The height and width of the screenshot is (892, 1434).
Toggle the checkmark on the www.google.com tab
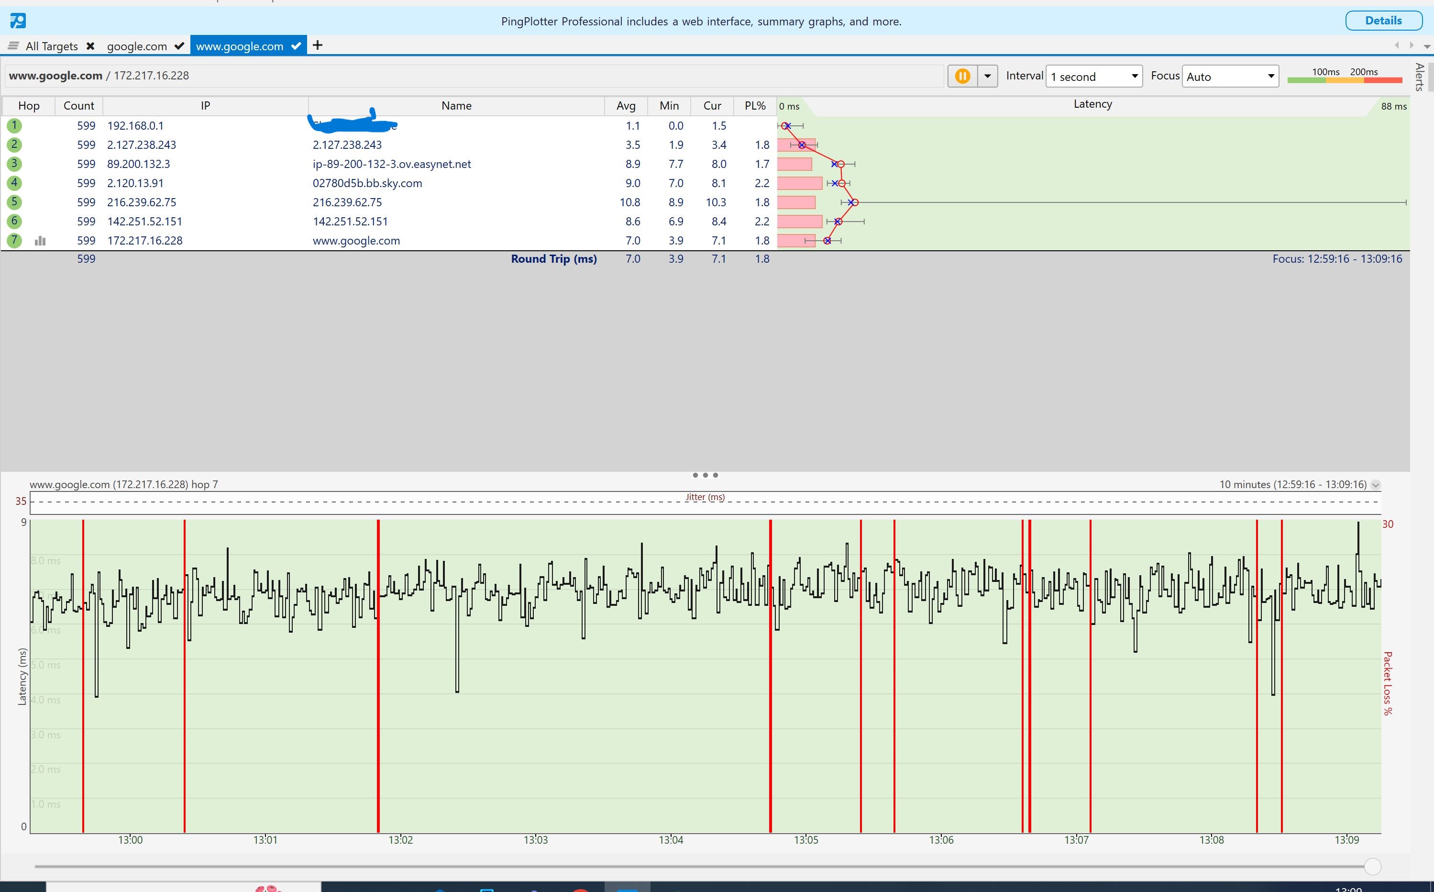[296, 46]
